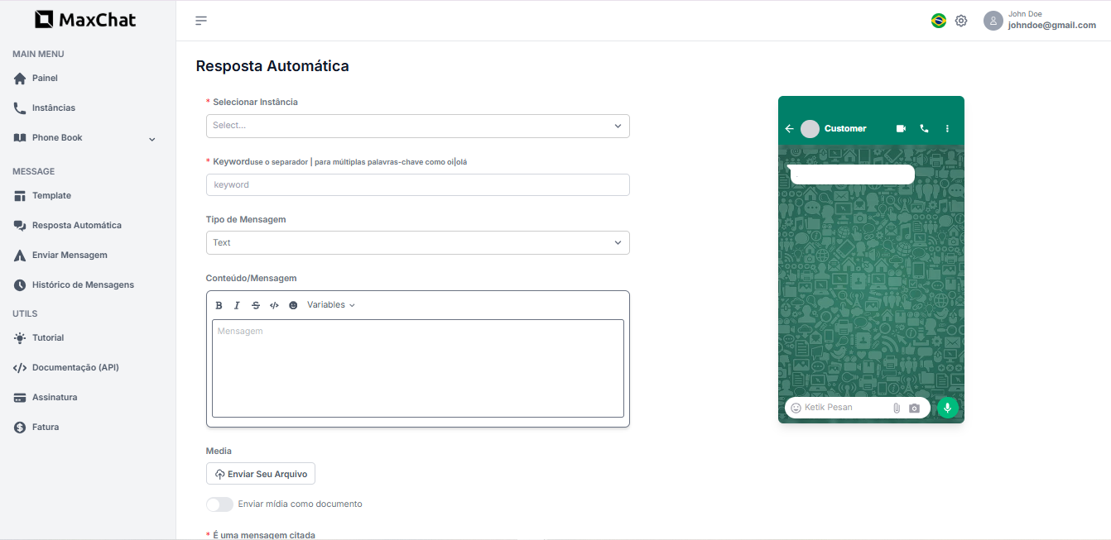This screenshot has width=1111, height=540.
Task: Start a video call in the chat preview
Action: [x=901, y=128]
